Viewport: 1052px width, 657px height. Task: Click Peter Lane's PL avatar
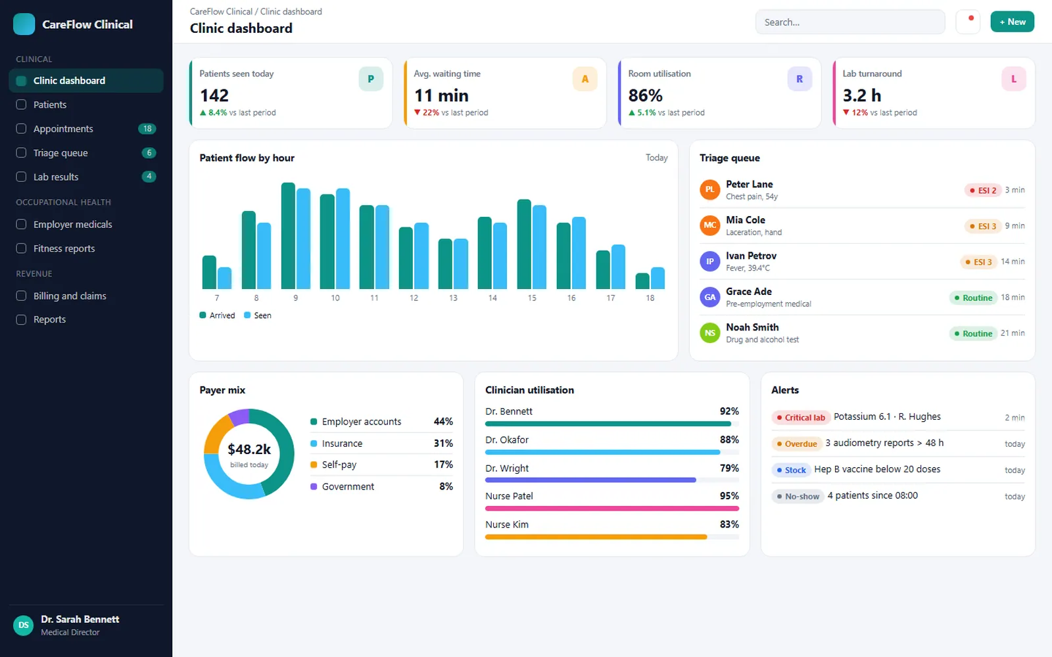710,190
